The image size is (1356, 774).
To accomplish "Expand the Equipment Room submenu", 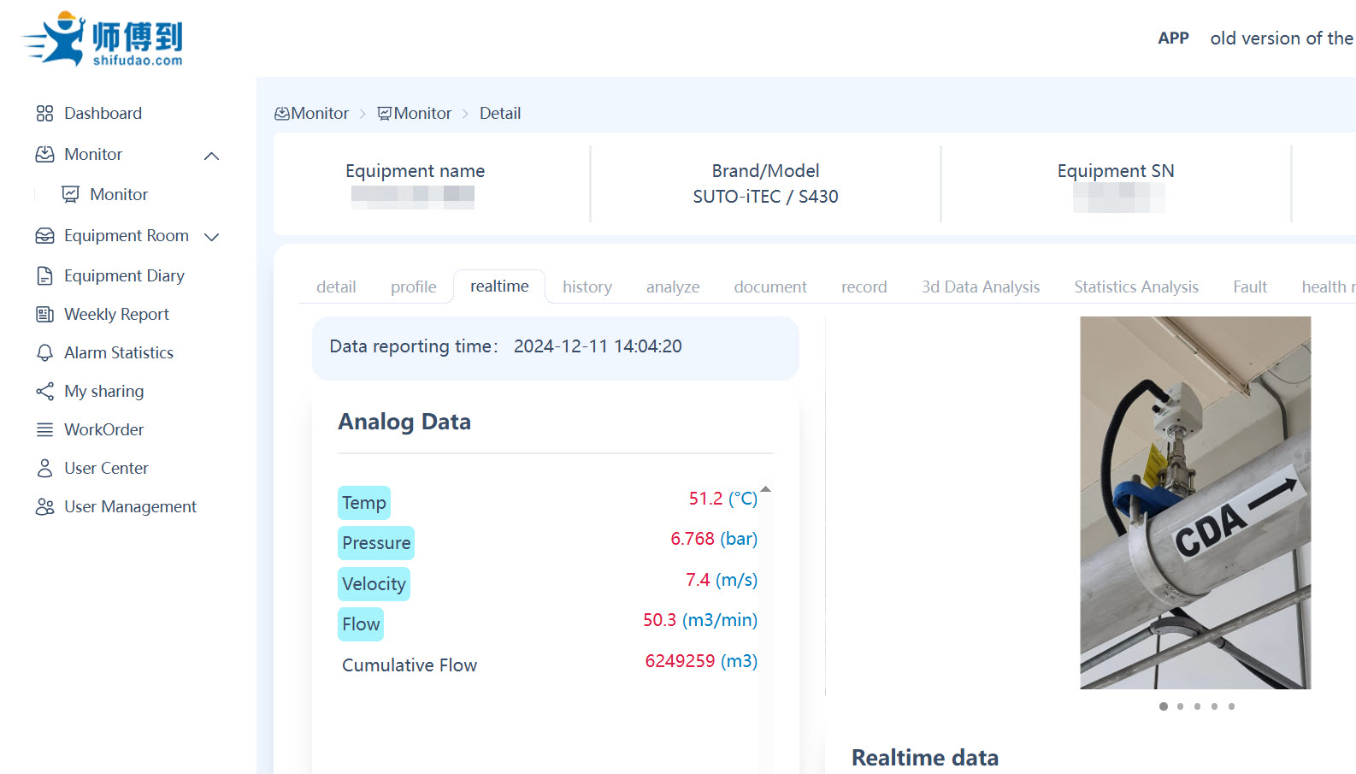I will pyautogui.click(x=212, y=237).
